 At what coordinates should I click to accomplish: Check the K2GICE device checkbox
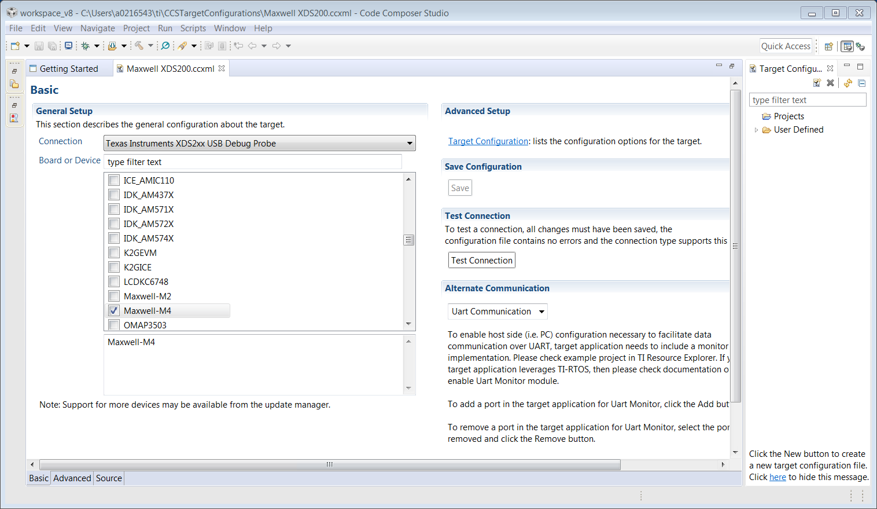[x=114, y=267]
